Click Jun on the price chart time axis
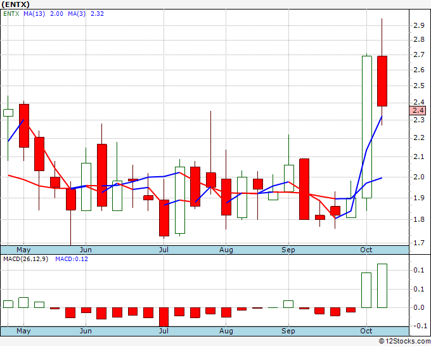 point(86,250)
